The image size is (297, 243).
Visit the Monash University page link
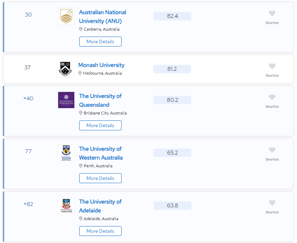(101, 65)
